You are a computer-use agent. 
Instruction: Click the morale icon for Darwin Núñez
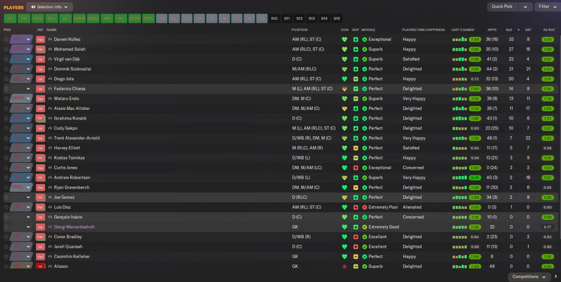[x=365, y=39]
